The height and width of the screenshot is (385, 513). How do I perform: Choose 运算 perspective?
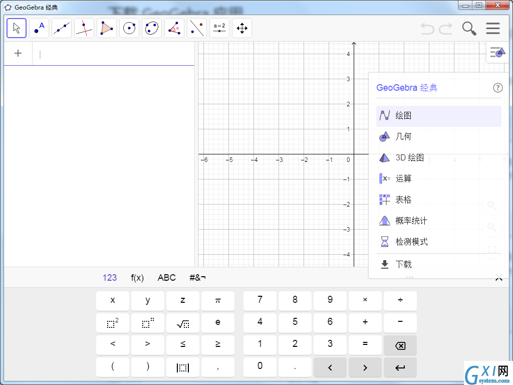point(439,179)
